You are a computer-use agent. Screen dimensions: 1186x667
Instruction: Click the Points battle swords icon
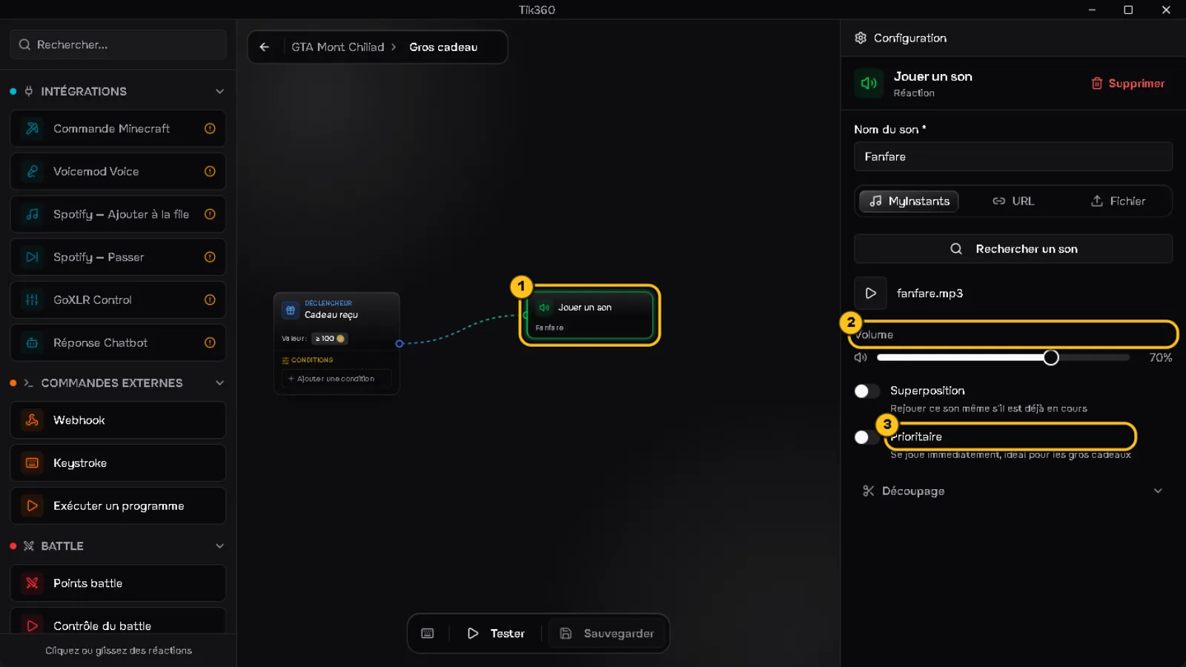(32, 583)
